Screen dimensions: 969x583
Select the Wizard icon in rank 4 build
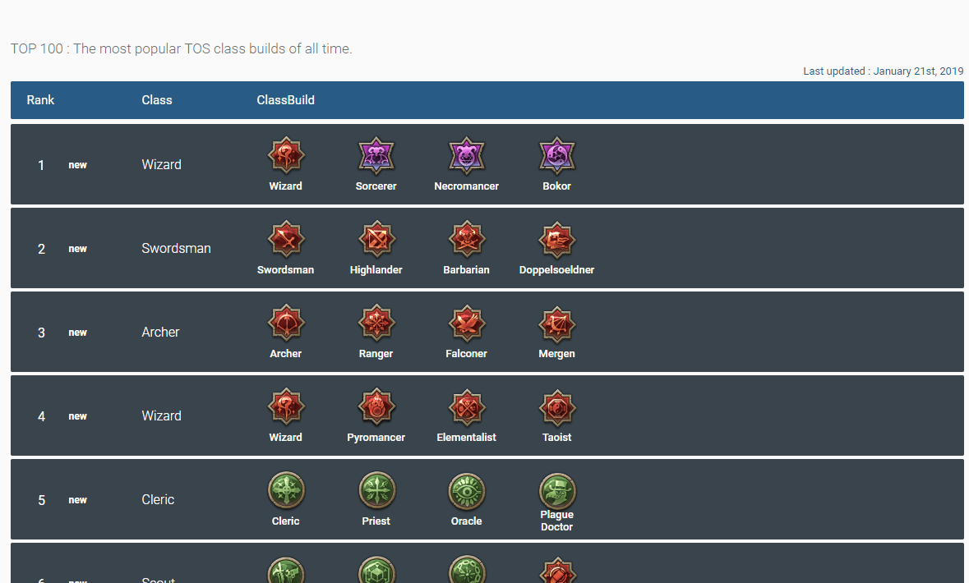[285, 407]
